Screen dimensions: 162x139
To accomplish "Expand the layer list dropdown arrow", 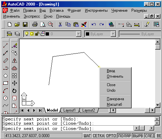I will pos(78,34).
